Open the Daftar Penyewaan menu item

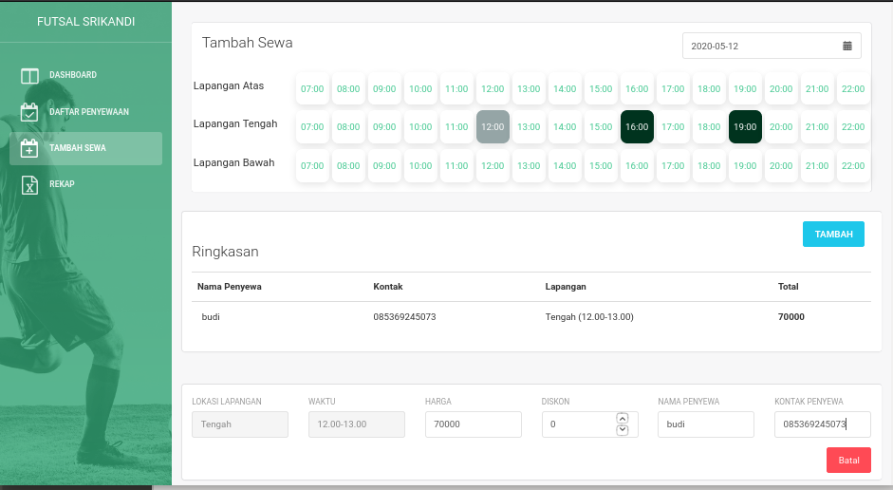click(88, 112)
